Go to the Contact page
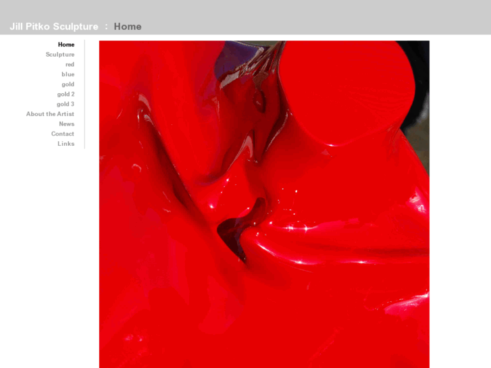 [x=63, y=134]
